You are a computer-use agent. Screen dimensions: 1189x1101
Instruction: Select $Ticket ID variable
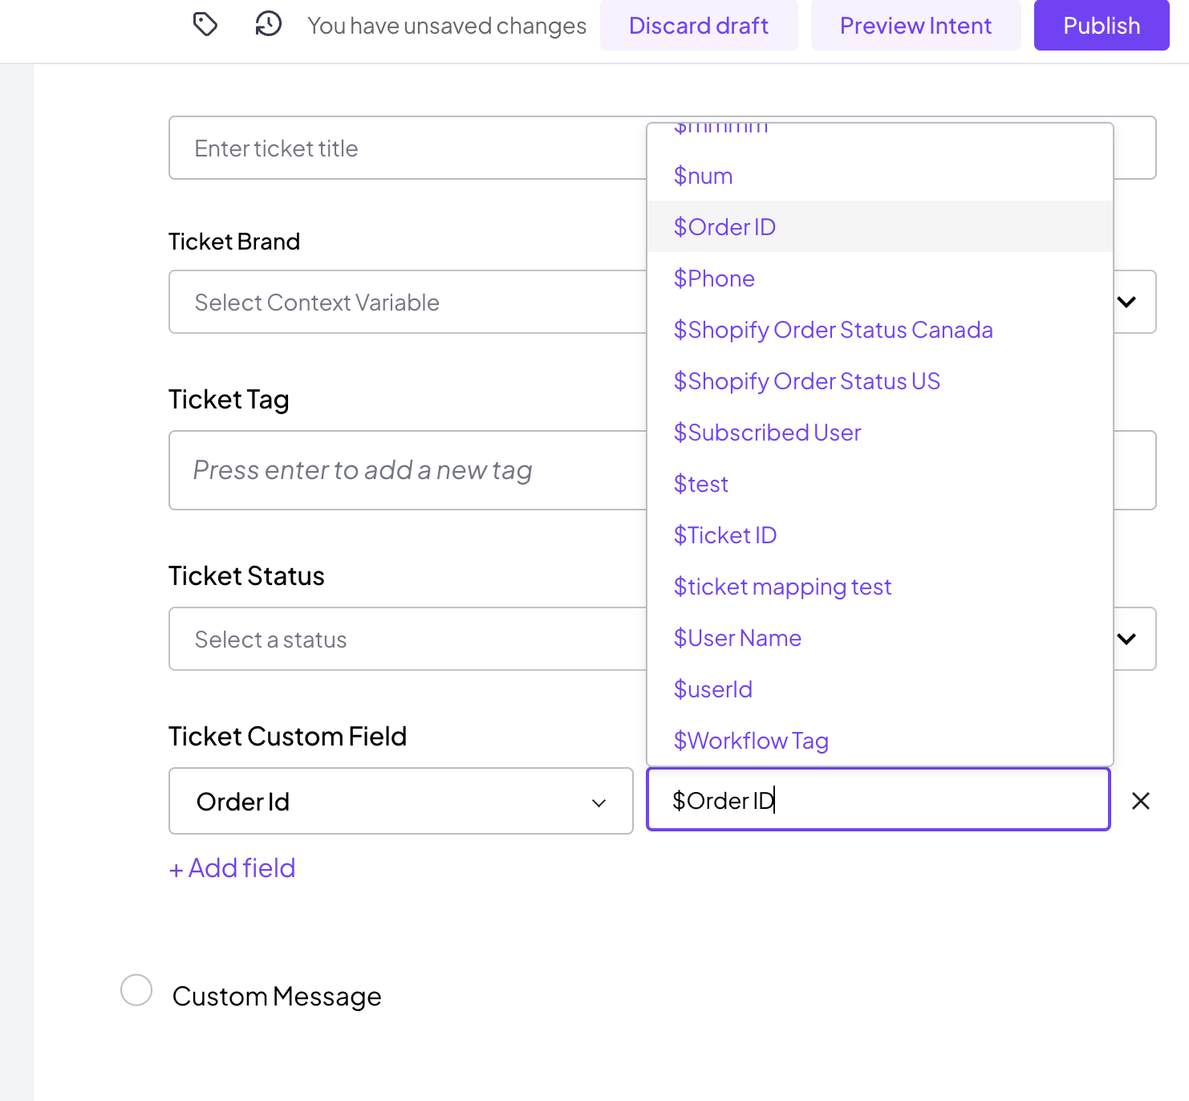click(880, 535)
